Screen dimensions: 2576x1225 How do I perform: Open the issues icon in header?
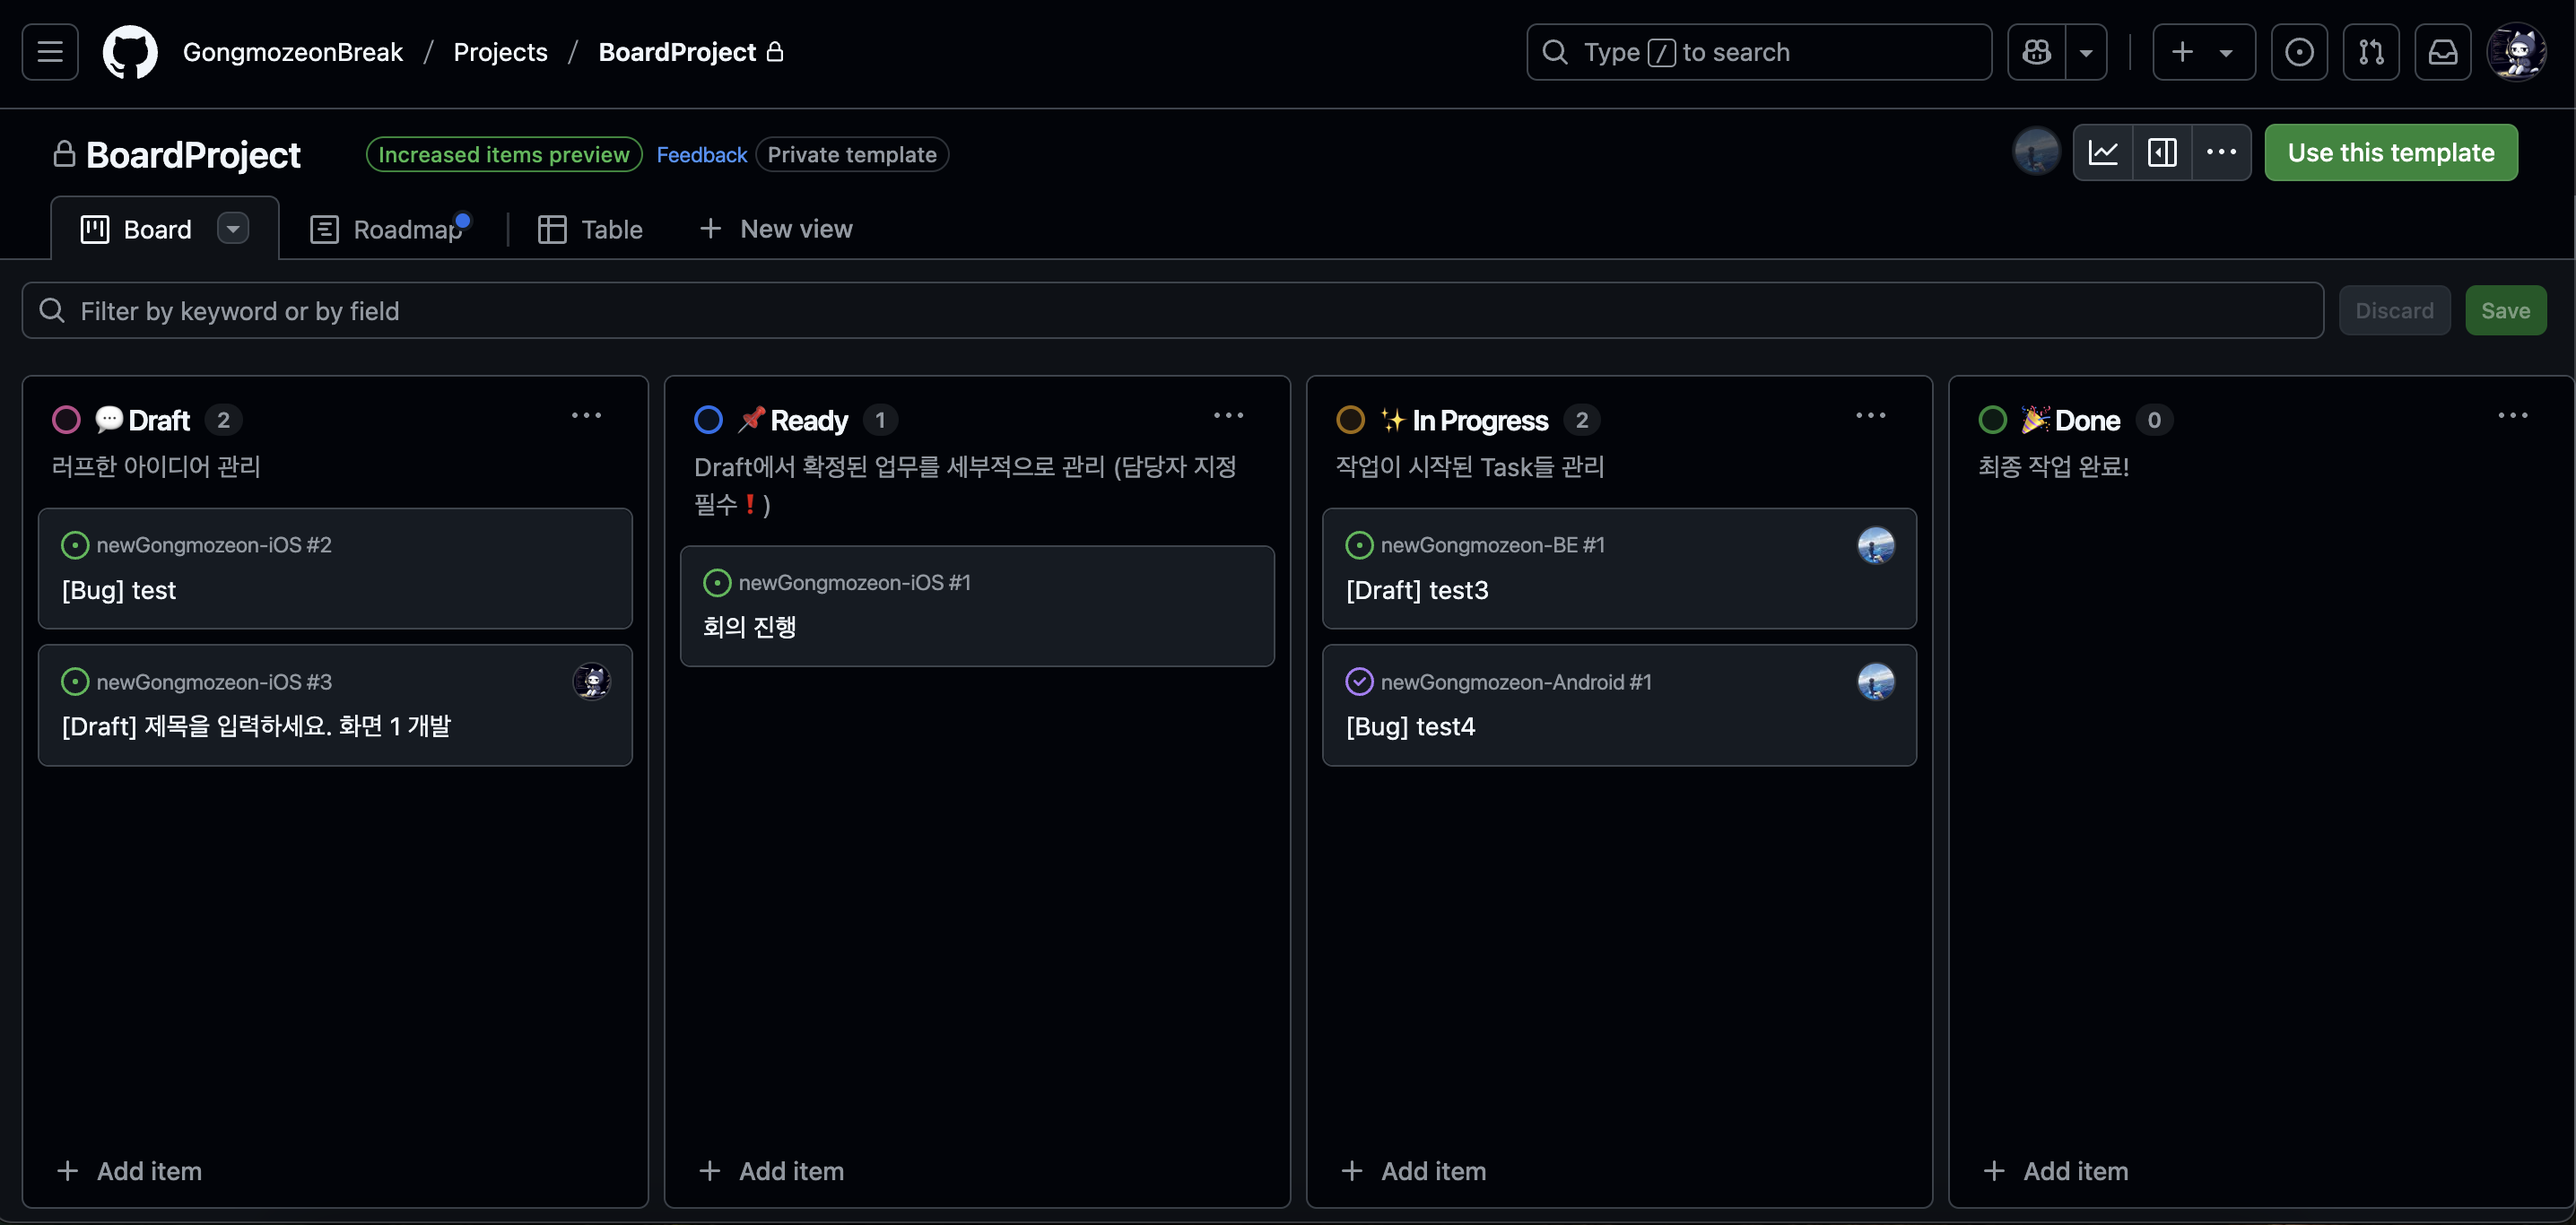[x=2299, y=52]
